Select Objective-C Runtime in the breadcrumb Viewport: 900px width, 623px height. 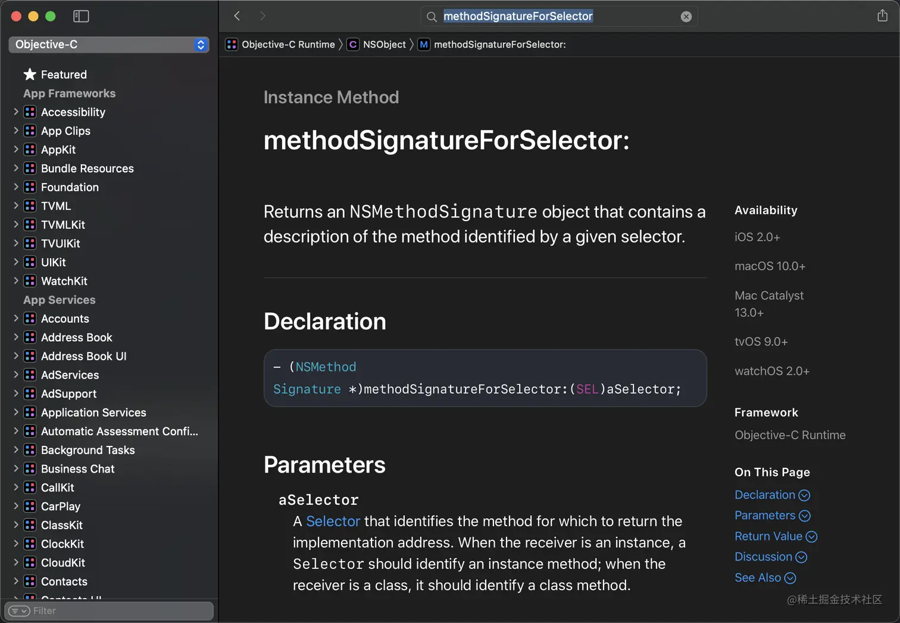(288, 45)
